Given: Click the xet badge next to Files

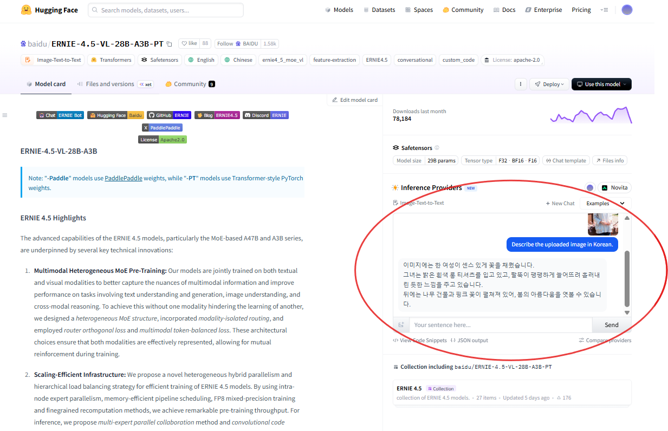Looking at the screenshot, I should (x=145, y=84).
